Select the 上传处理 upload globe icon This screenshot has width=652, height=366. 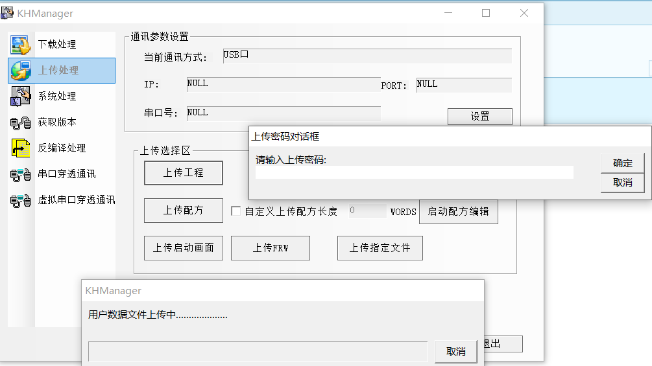(21, 71)
